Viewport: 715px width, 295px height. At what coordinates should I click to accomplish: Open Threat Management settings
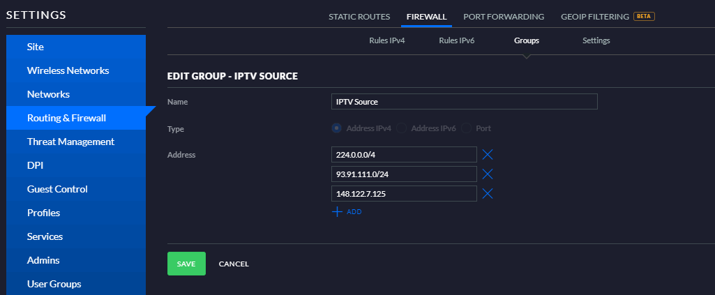click(70, 142)
